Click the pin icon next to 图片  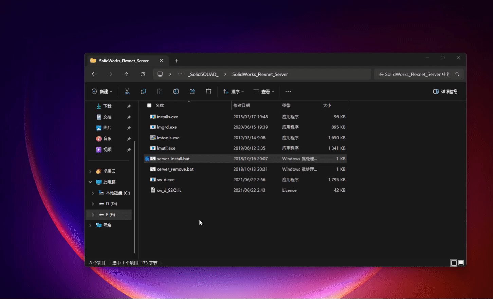tap(129, 128)
